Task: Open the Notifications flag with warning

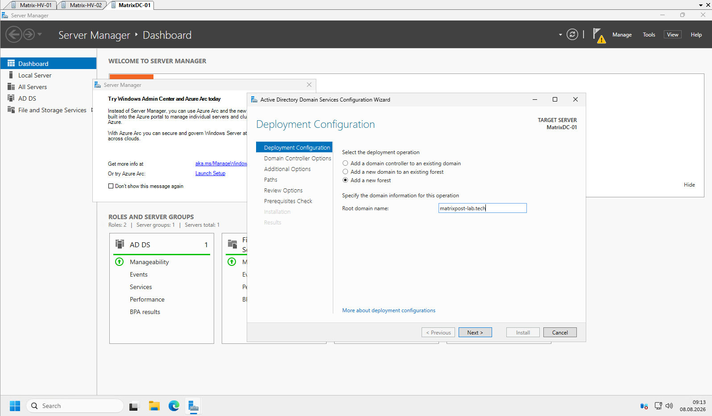Action: tap(599, 35)
